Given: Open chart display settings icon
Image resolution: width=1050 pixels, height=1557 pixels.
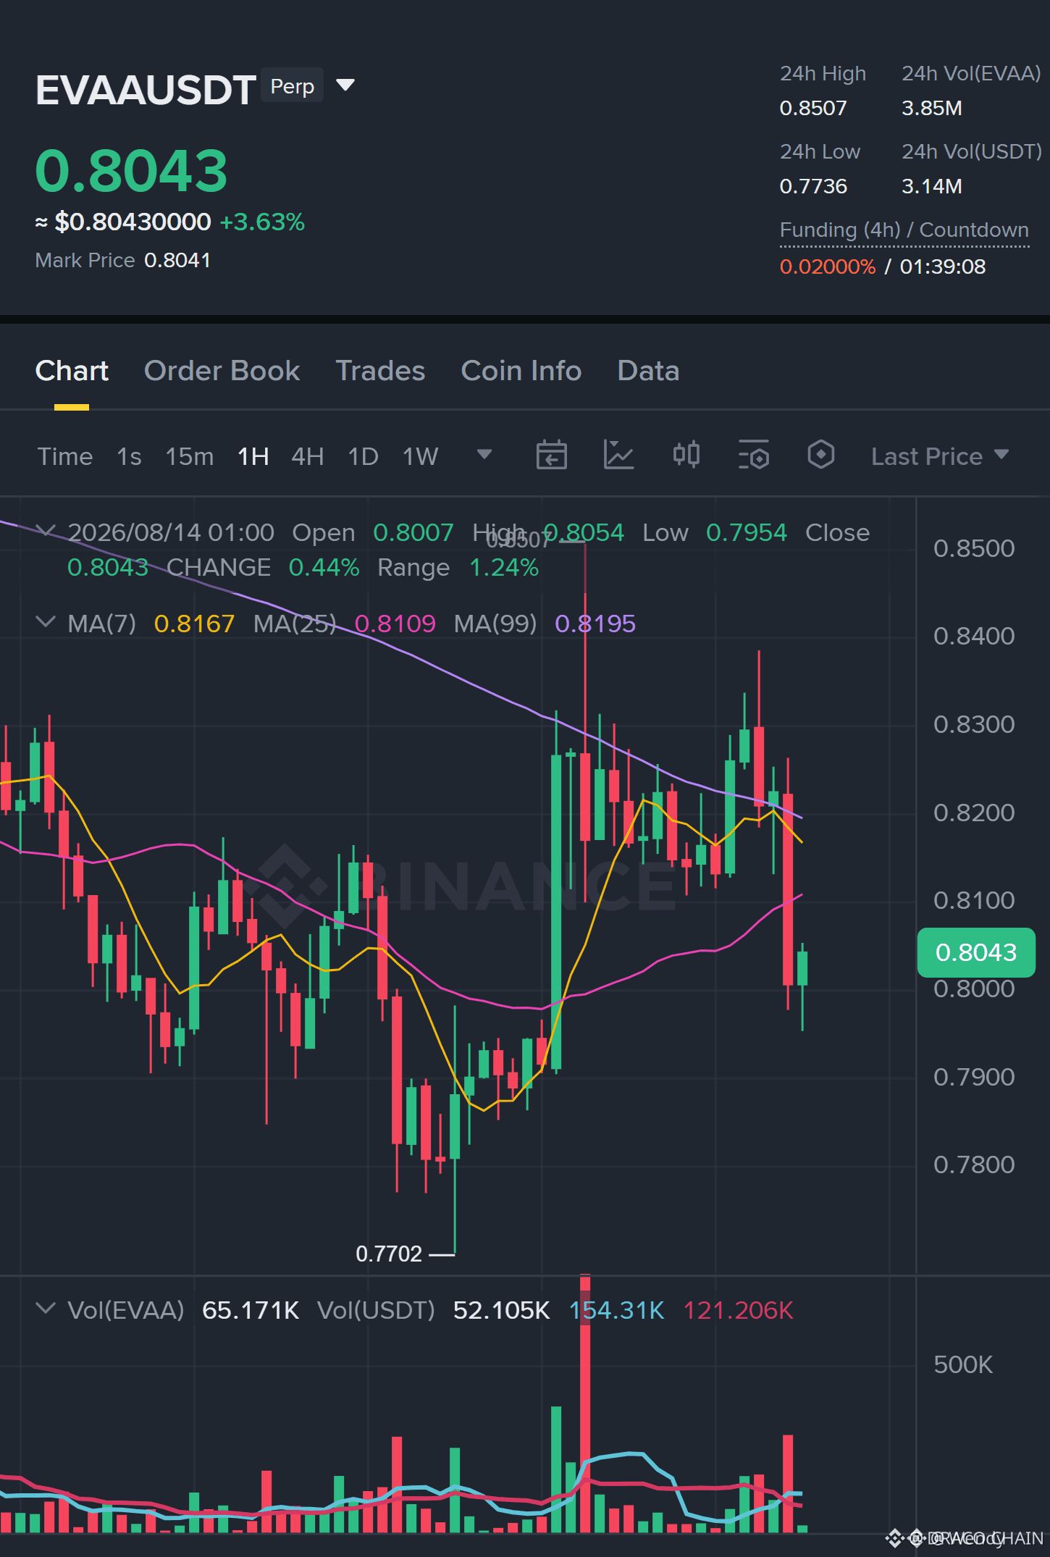Looking at the screenshot, I should [753, 456].
